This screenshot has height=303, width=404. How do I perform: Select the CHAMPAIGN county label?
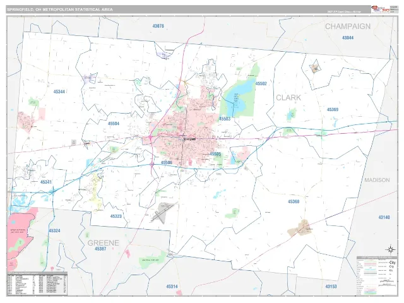tap(348, 27)
